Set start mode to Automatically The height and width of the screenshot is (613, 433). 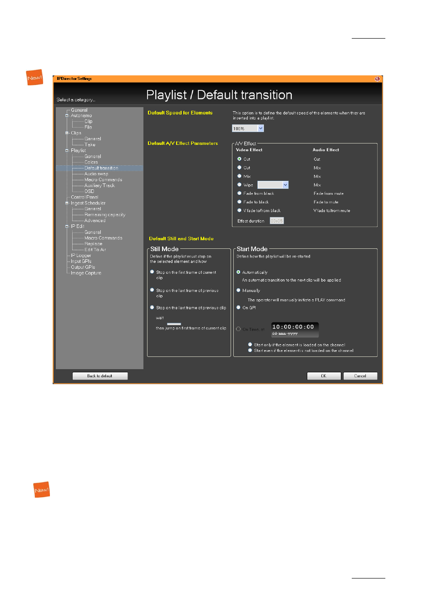point(238,272)
